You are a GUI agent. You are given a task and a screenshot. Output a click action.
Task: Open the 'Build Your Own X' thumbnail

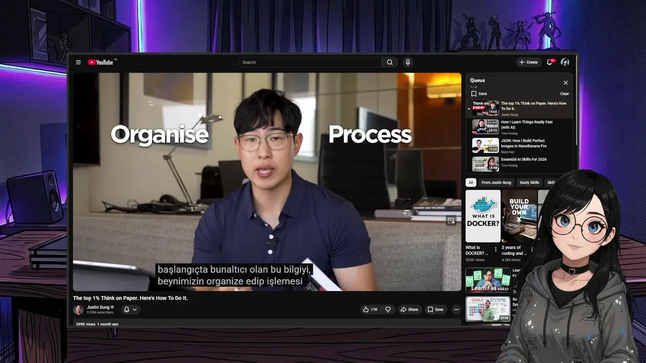(x=518, y=216)
